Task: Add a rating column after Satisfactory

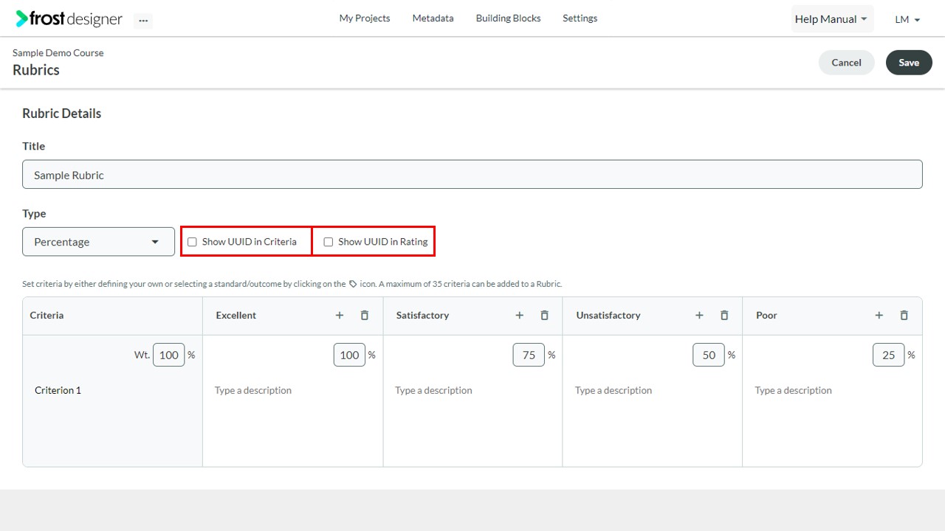Action: tap(520, 315)
